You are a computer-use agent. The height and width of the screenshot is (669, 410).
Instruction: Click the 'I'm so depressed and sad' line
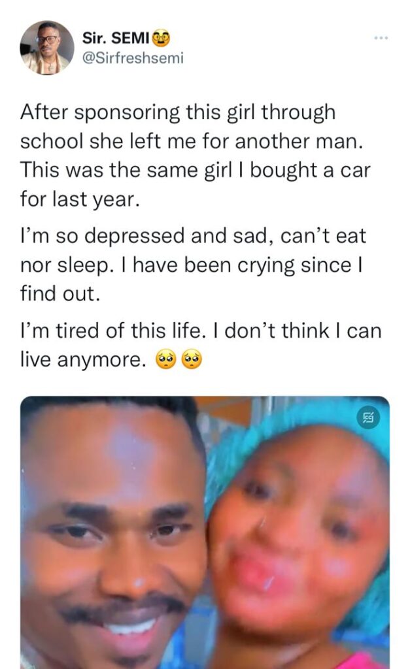pos(193,237)
